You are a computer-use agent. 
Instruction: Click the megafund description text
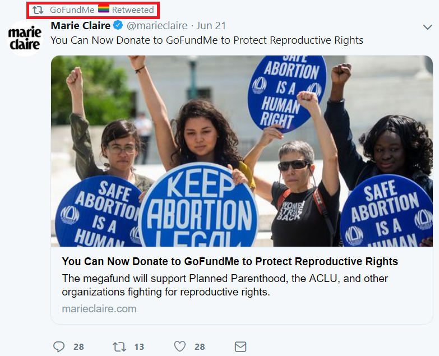pos(225,285)
